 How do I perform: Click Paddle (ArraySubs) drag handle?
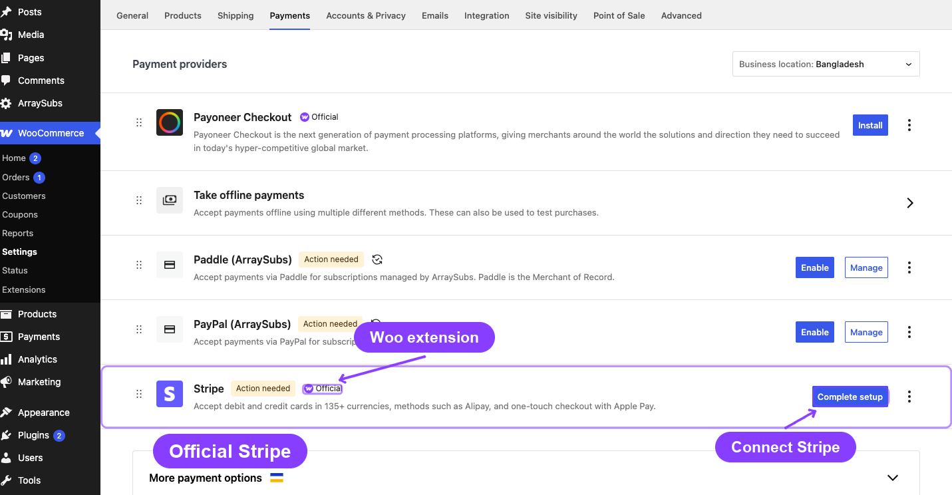pos(139,265)
